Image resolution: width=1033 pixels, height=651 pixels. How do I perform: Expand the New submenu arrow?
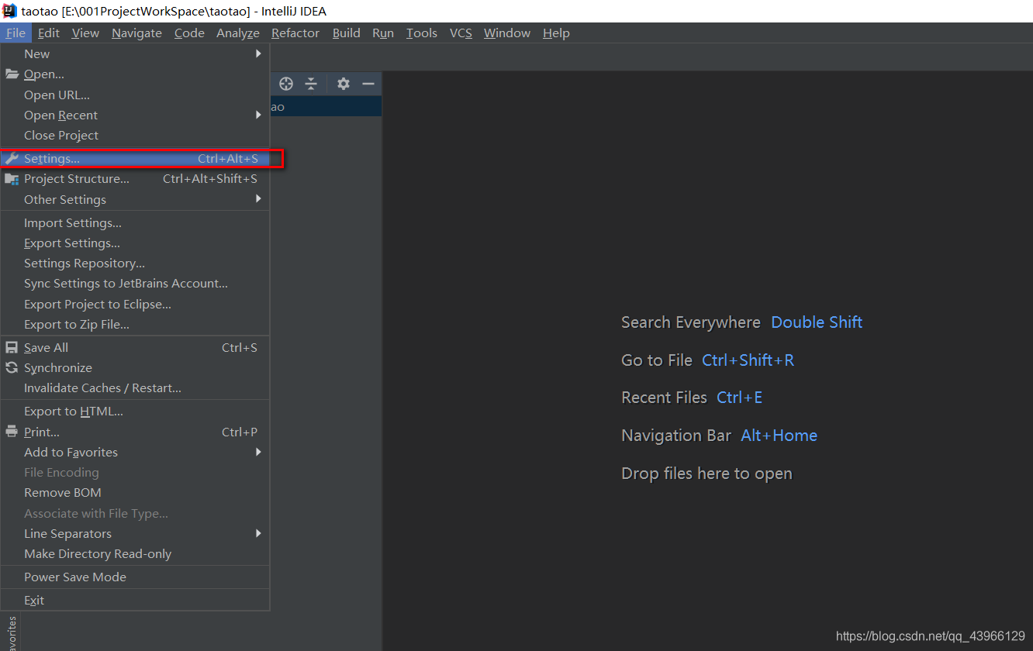[x=259, y=53]
